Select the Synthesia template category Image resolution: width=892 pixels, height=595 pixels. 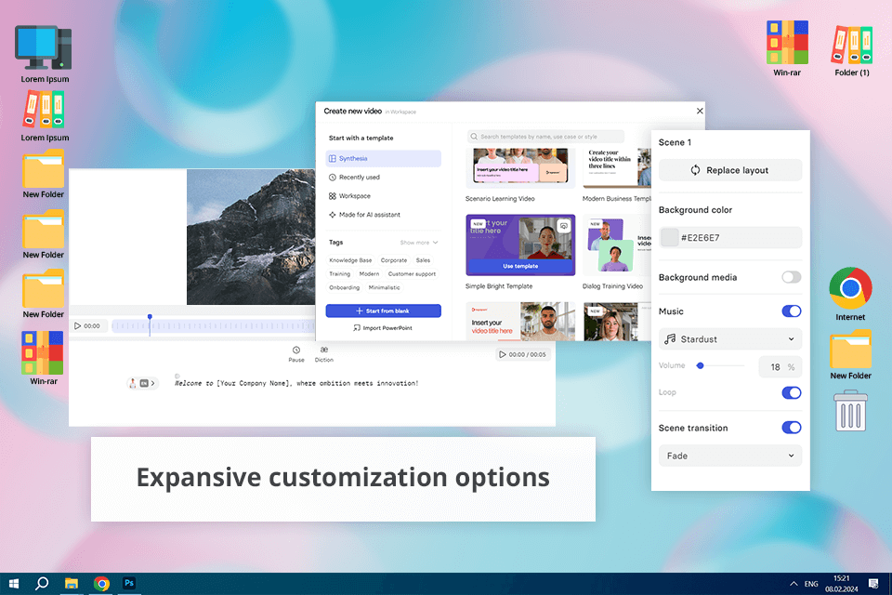tap(384, 158)
